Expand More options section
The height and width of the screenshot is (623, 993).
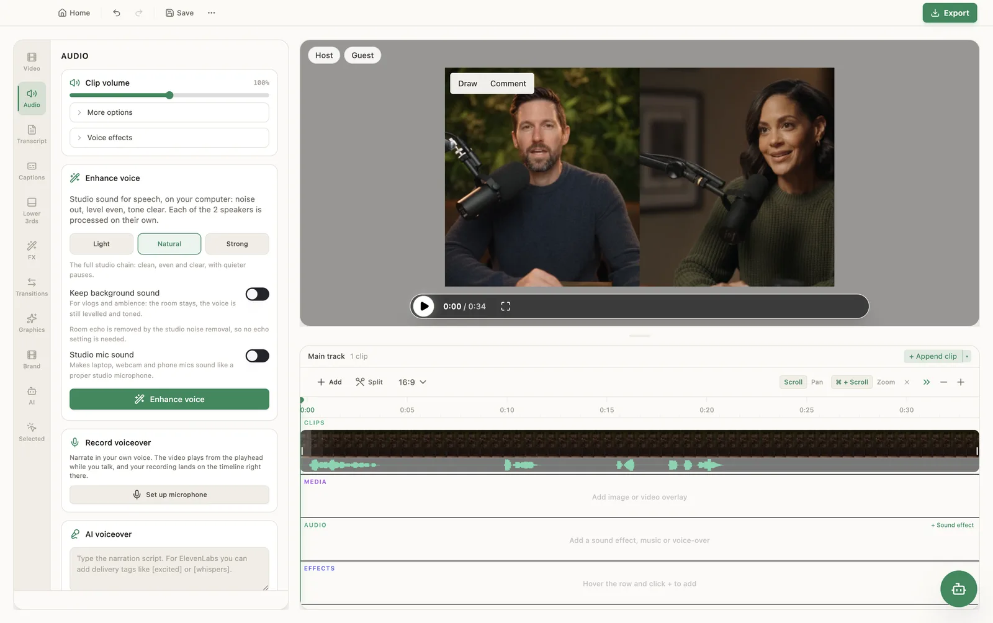click(169, 112)
